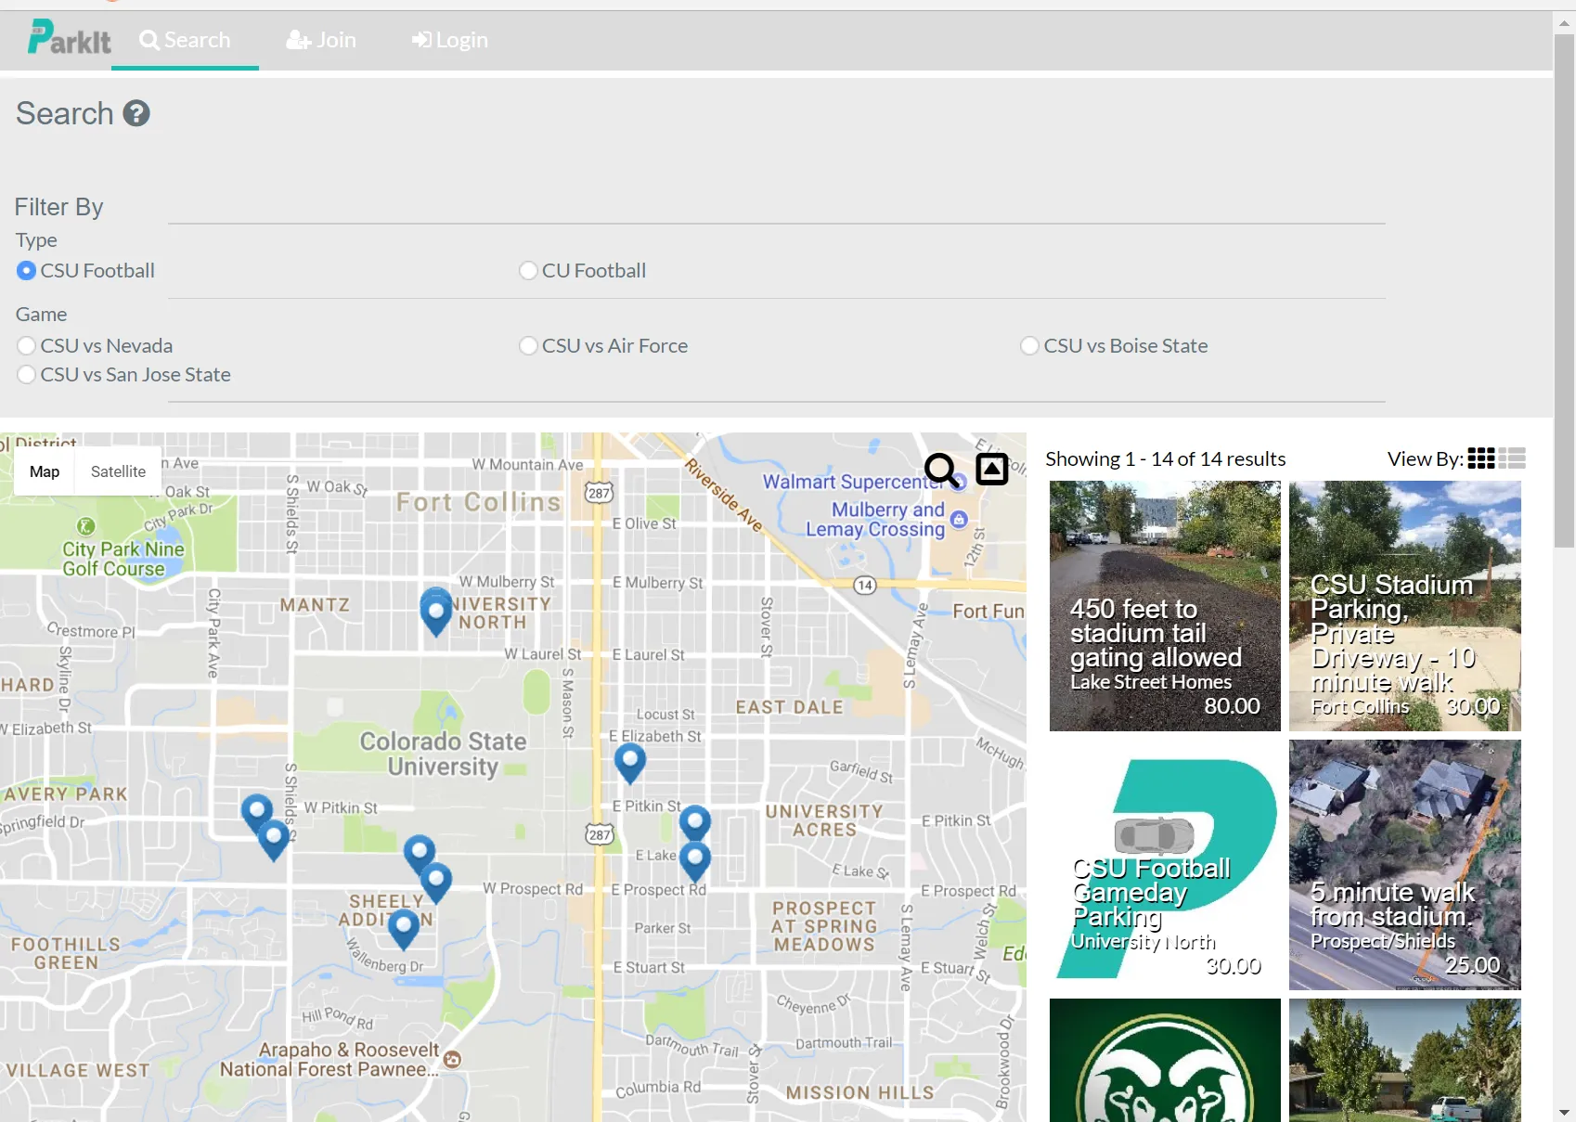1576x1122 pixels.
Task: Click map pin near E Lake St
Action: [695, 860]
